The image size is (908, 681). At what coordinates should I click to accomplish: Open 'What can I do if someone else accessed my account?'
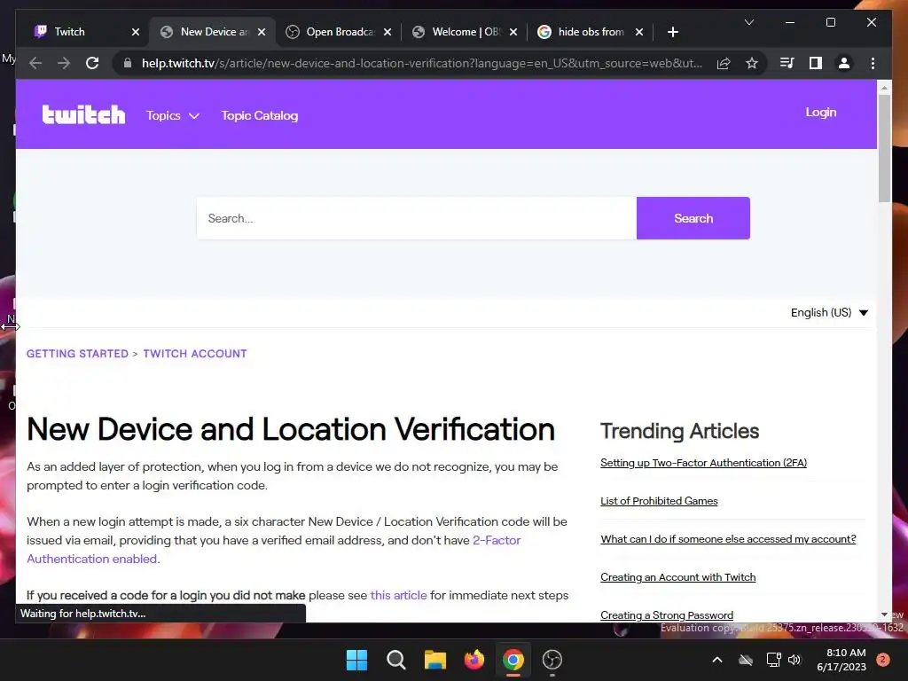[x=728, y=539]
